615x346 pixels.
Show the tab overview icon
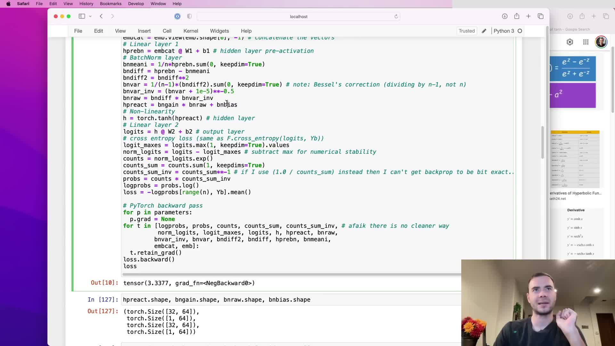tap(541, 16)
